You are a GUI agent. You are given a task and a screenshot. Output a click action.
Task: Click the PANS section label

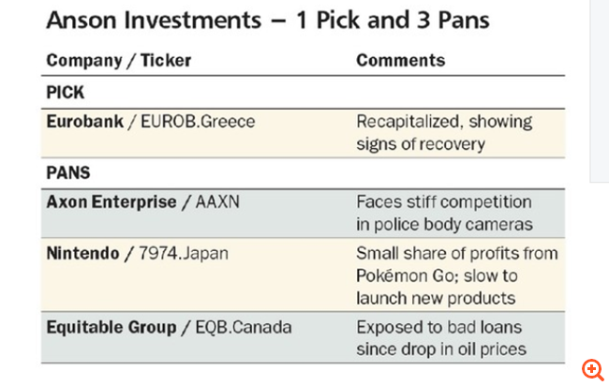pyautogui.click(x=68, y=172)
